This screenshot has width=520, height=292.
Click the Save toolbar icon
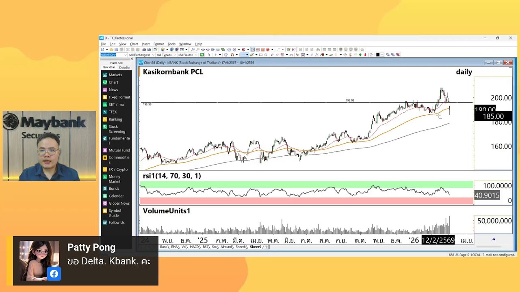tap(116, 49)
